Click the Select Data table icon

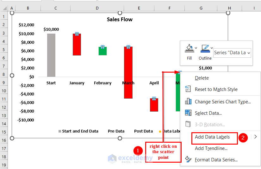tap(188, 113)
